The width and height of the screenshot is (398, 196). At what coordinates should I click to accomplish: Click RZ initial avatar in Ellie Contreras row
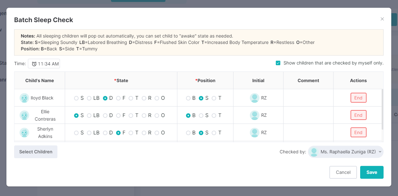point(255,115)
